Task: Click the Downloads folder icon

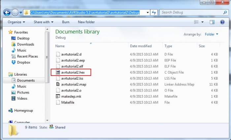Action: click(14, 44)
